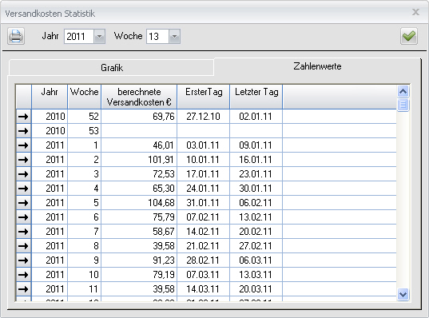
Task: Click last day cell 02.01.11
Action: point(256,117)
